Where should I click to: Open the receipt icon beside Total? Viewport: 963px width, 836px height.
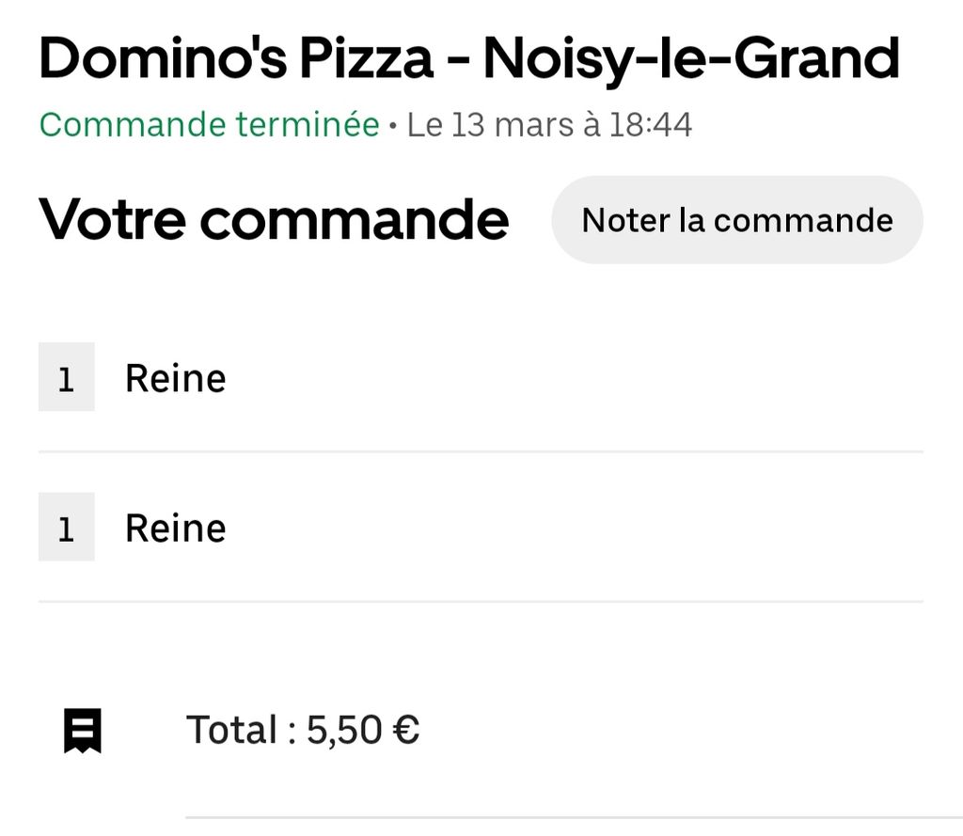(x=83, y=731)
